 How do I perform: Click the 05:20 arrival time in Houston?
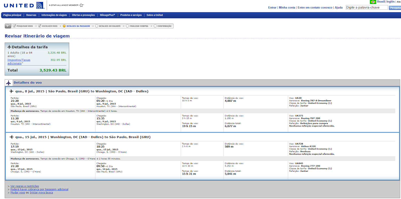(x=101, y=101)
